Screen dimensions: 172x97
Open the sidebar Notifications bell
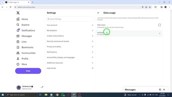(x=26, y=30)
